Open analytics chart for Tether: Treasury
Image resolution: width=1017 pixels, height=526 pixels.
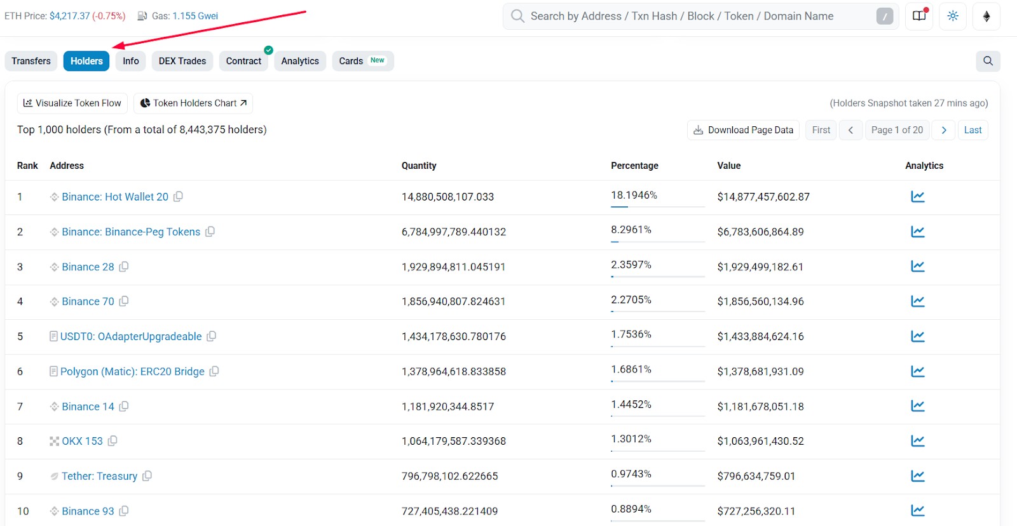917,476
